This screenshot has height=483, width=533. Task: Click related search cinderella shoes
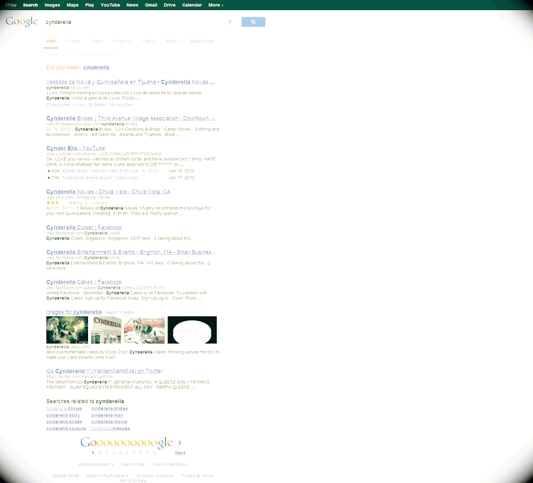point(64,422)
